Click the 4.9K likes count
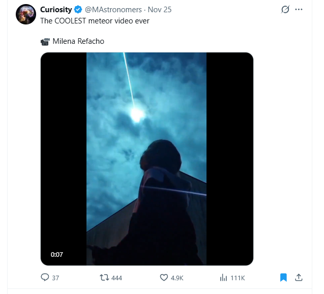Viewport: 324px width, 294px height. [x=176, y=278]
